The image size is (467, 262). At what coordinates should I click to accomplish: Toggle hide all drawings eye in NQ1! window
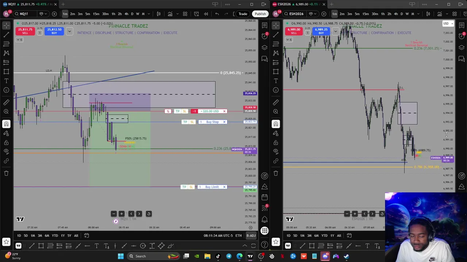point(6,151)
